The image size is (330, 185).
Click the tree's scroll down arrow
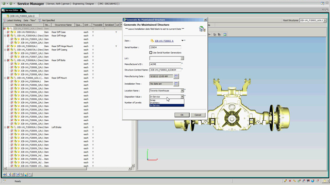(133, 165)
